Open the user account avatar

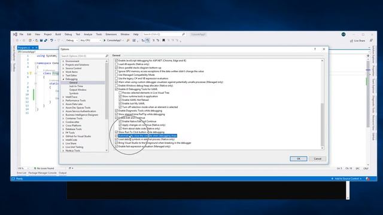point(344,35)
